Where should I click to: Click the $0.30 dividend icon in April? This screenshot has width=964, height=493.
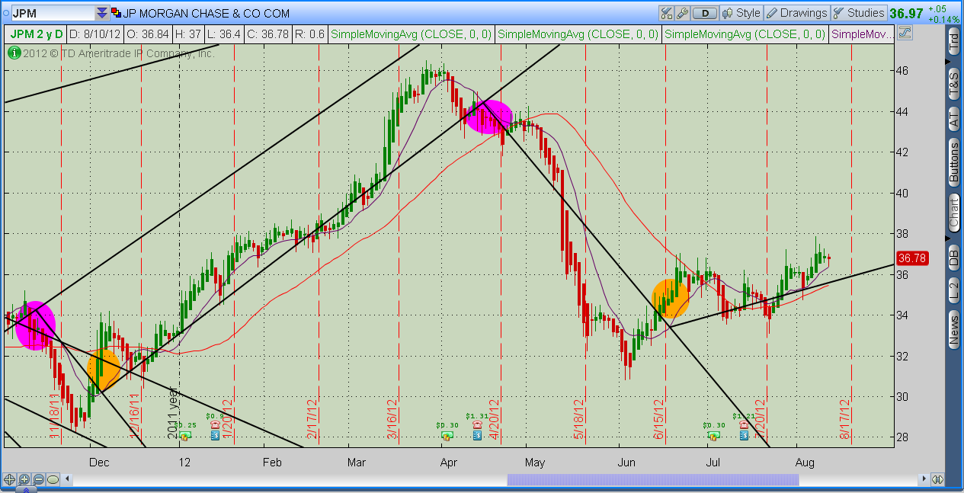tap(447, 436)
